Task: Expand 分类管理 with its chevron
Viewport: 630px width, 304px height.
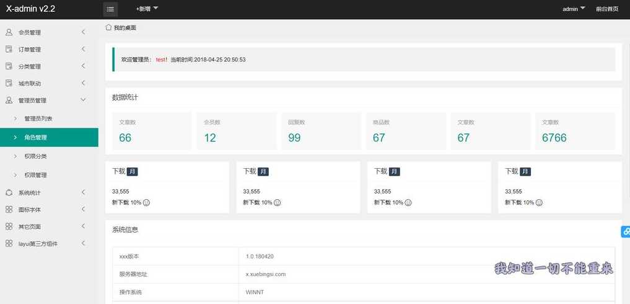Action: point(83,66)
